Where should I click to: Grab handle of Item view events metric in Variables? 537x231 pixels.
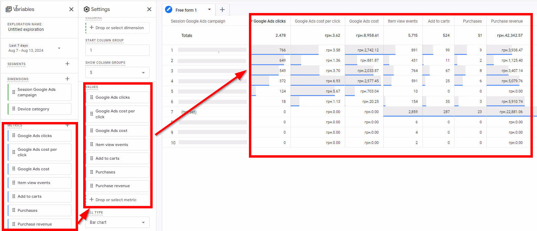(x=13, y=183)
